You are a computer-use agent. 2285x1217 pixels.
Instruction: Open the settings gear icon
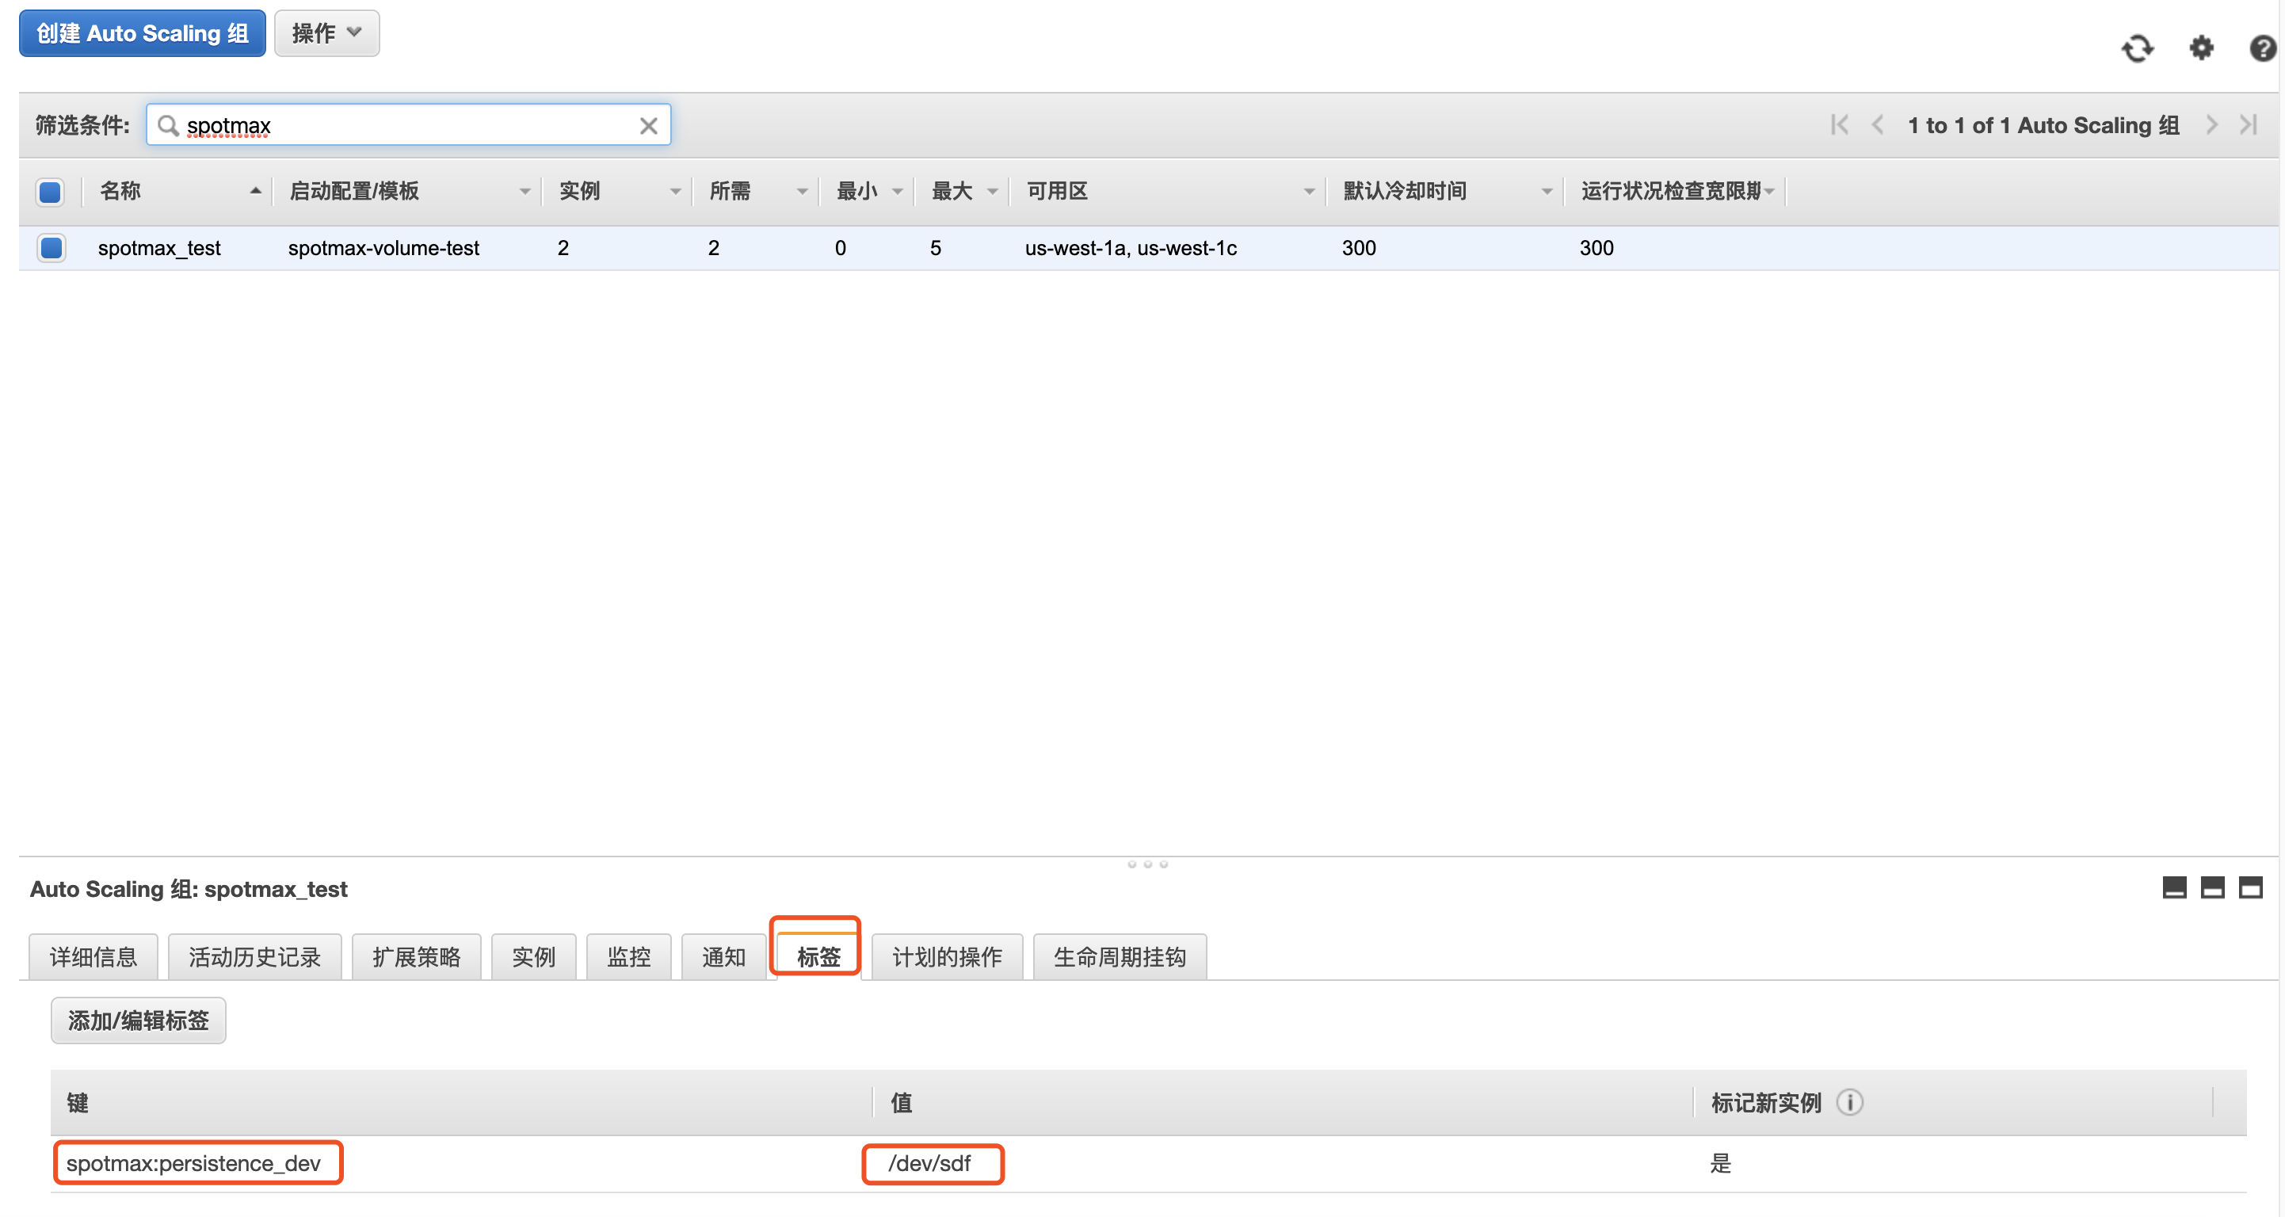pos(2201,48)
